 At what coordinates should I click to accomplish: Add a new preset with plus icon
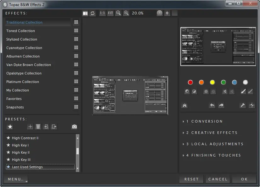[30, 127]
